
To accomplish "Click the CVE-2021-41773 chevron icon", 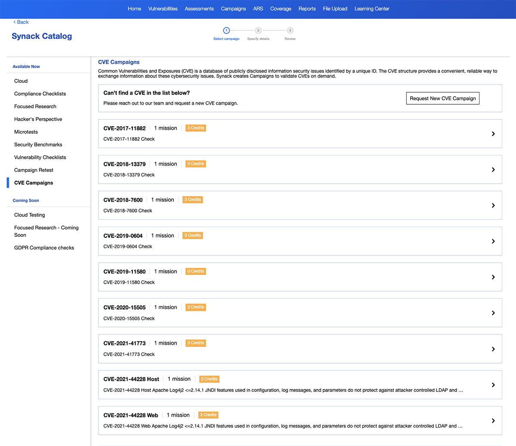I will click(x=493, y=349).
